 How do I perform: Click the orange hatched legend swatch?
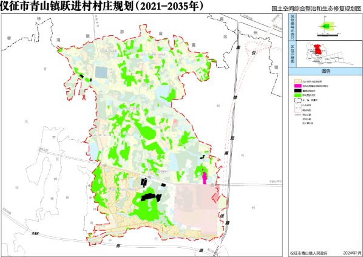pyautogui.click(x=297, y=81)
